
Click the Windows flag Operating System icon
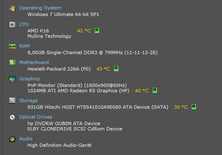[12, 8]
